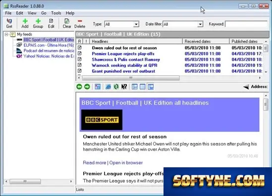The image size is (272, 196).
Task: Clear headlines using the Clear icon
Action: 67,23
